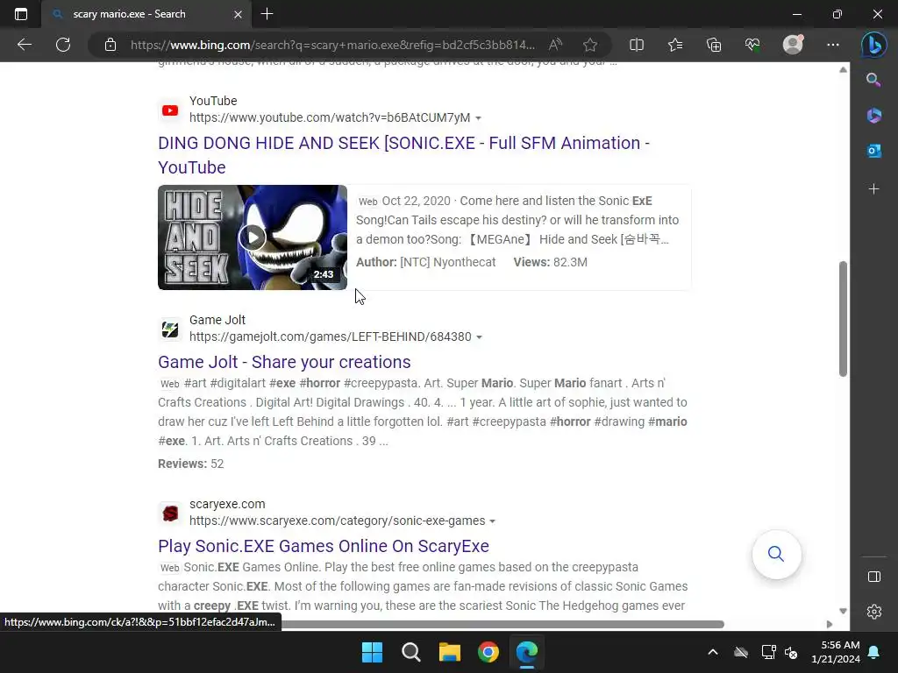Click the address bar URL
This screenshot has height=673, width=898.
click(x=332, y=45)
